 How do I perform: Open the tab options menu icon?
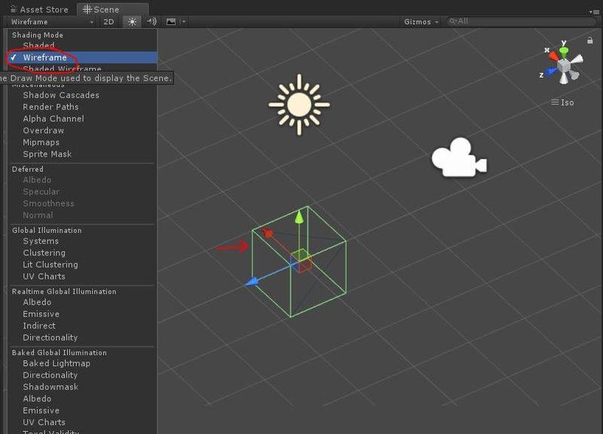594,12
